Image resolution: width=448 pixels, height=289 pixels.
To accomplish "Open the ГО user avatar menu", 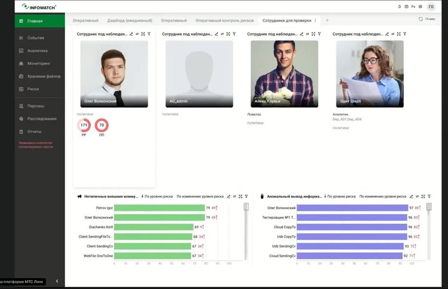I will tap(431, 6).
